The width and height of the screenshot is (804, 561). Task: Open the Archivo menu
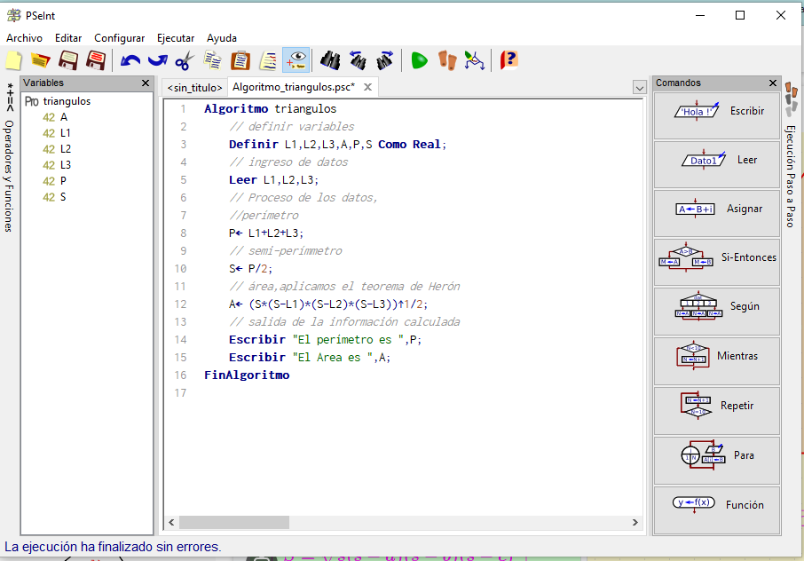click(24, 38)
